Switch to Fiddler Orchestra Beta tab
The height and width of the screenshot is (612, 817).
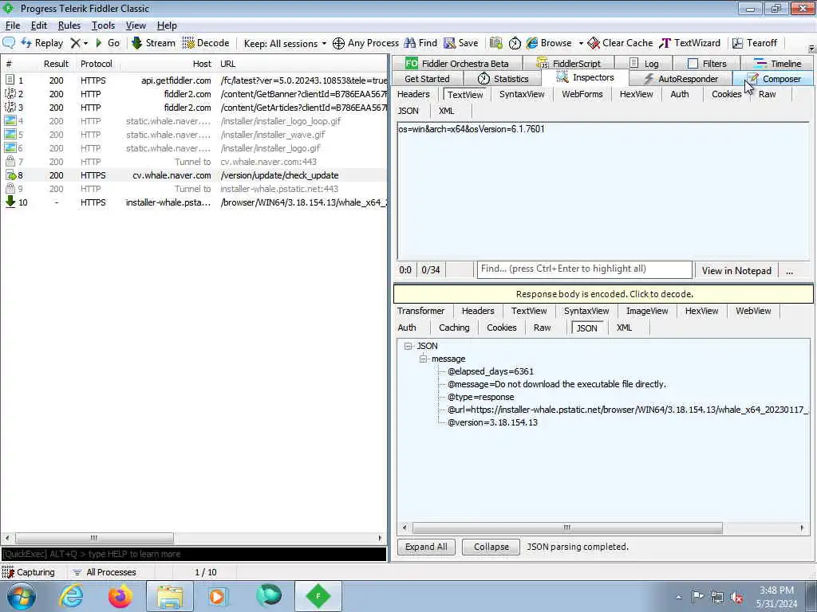[457, 64]
